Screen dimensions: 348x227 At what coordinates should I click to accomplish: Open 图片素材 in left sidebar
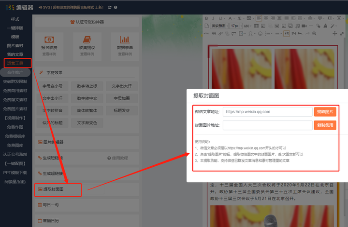pyautogui.click(x=15, y=46)
